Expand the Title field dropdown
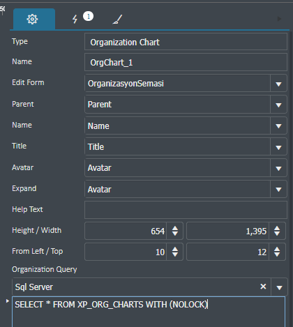The image size is (293, 327). pos(278,147)
